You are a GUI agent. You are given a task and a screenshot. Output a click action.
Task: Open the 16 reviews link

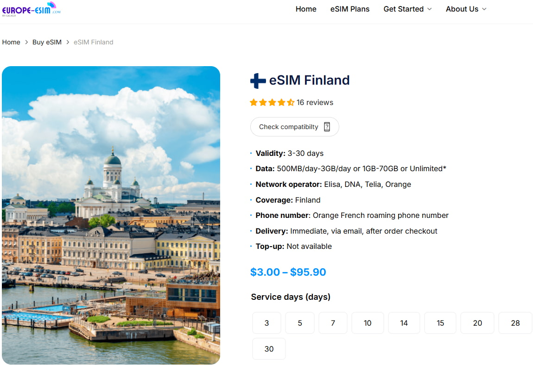pyautogui.click(x=315, y=102)
